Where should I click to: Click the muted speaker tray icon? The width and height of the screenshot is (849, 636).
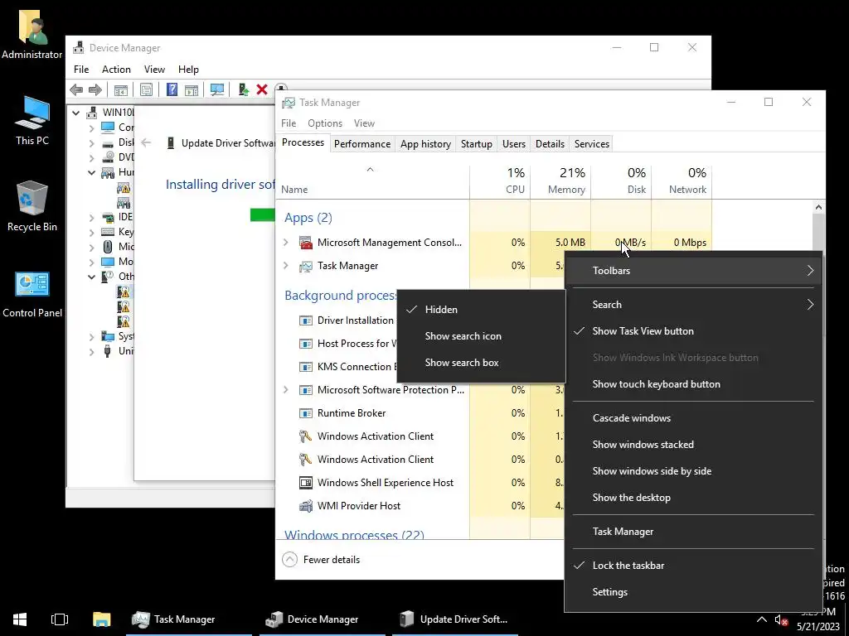click(781, 620)
